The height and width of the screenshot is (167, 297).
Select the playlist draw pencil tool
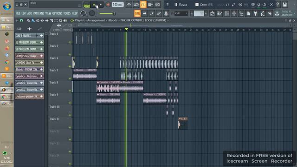28,20
